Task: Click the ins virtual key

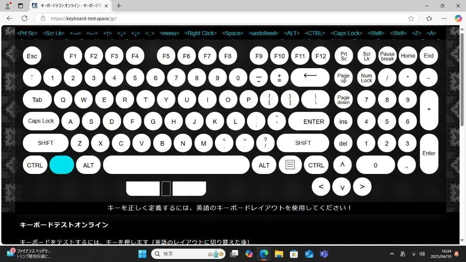Action: click(343, 121)
